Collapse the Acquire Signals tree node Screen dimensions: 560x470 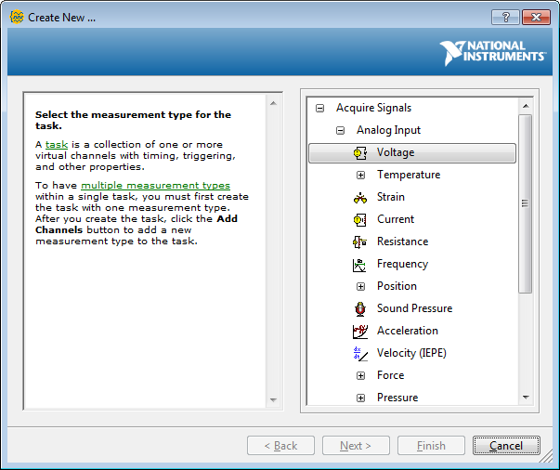pos(320,108)
